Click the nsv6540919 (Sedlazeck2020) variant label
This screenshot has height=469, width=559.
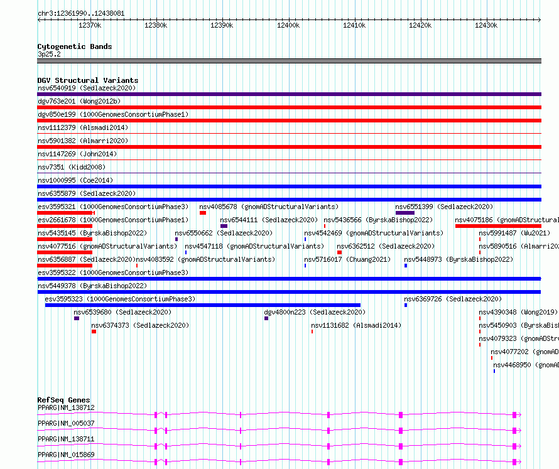pyautogui.click(x=87, y=88)
